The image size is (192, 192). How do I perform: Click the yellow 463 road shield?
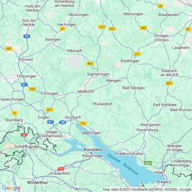pyautogui.click(x=90, y=64)
